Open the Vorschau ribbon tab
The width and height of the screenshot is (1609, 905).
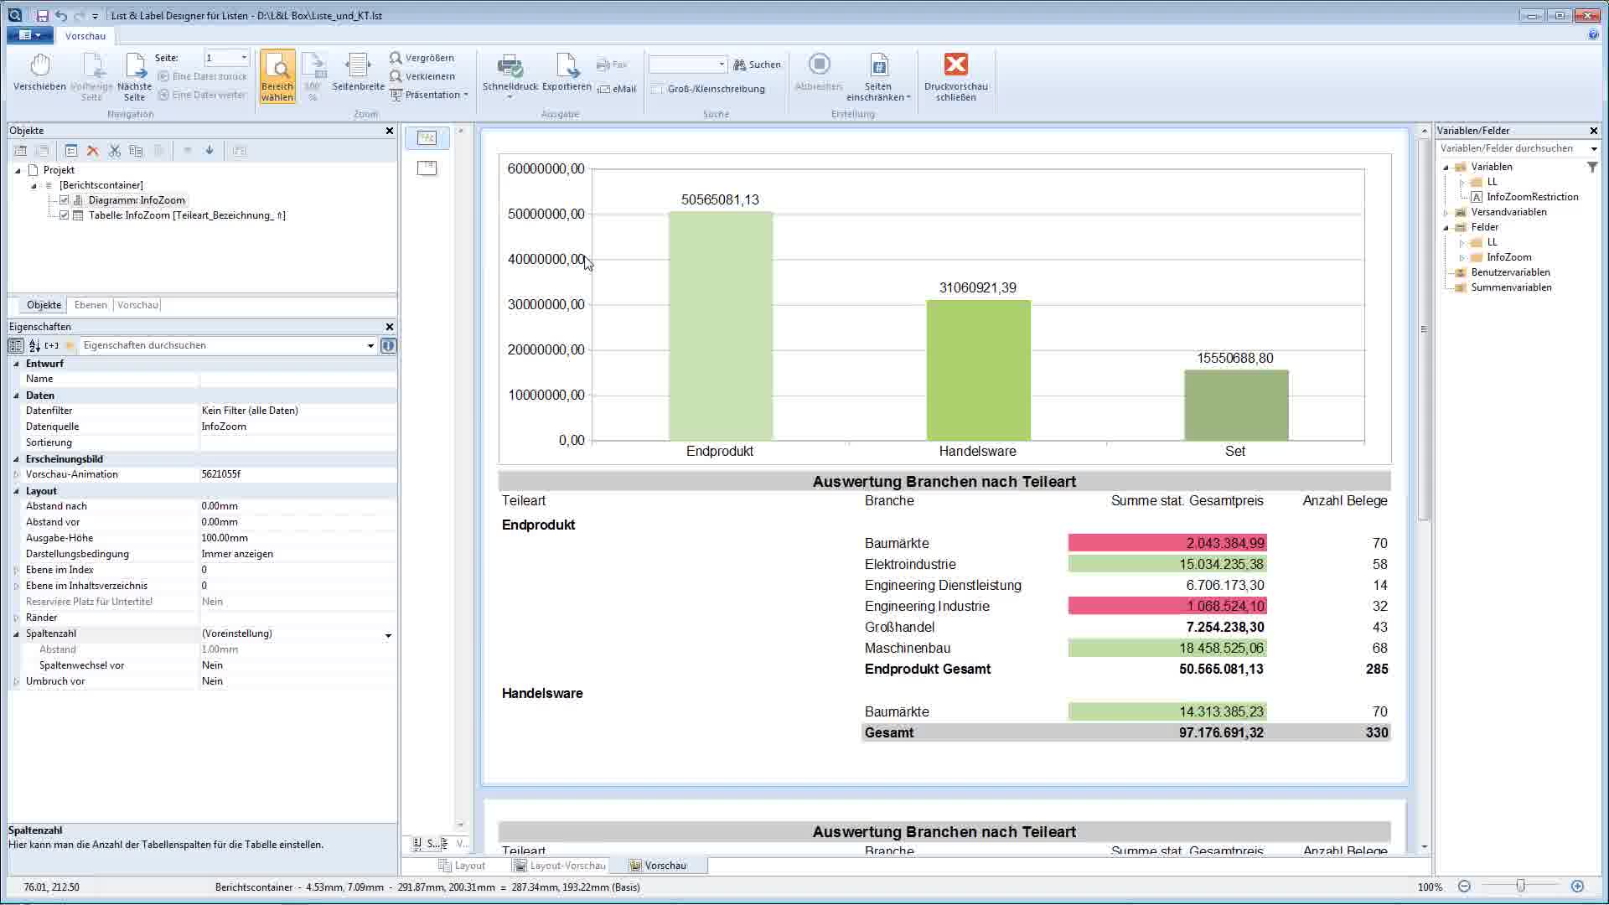85,36
